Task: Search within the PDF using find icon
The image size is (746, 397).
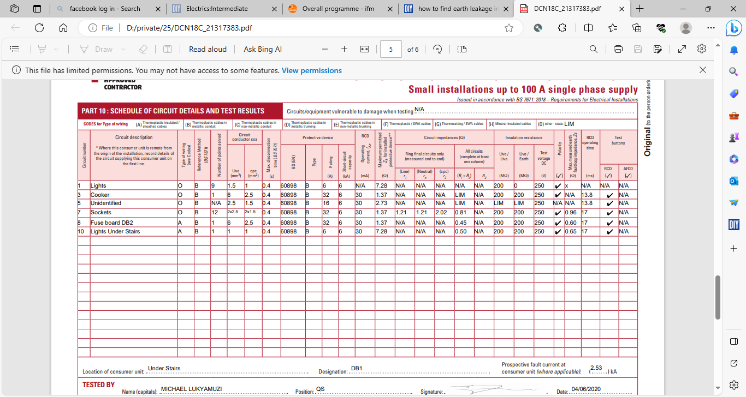Action: 594,49
